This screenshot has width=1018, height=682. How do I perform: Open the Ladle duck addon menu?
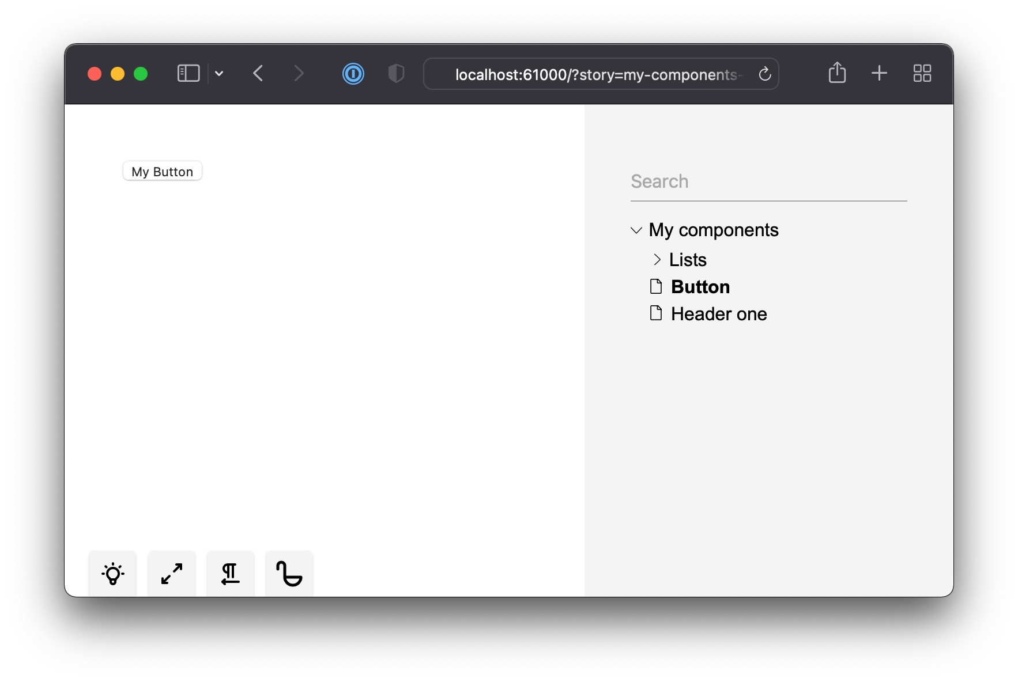[x=289, y=573]
